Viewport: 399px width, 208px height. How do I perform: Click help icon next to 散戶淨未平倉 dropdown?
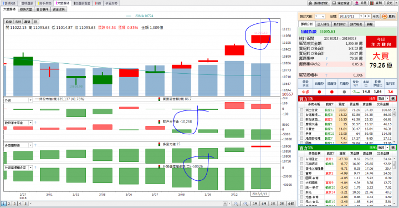(35, 123)
